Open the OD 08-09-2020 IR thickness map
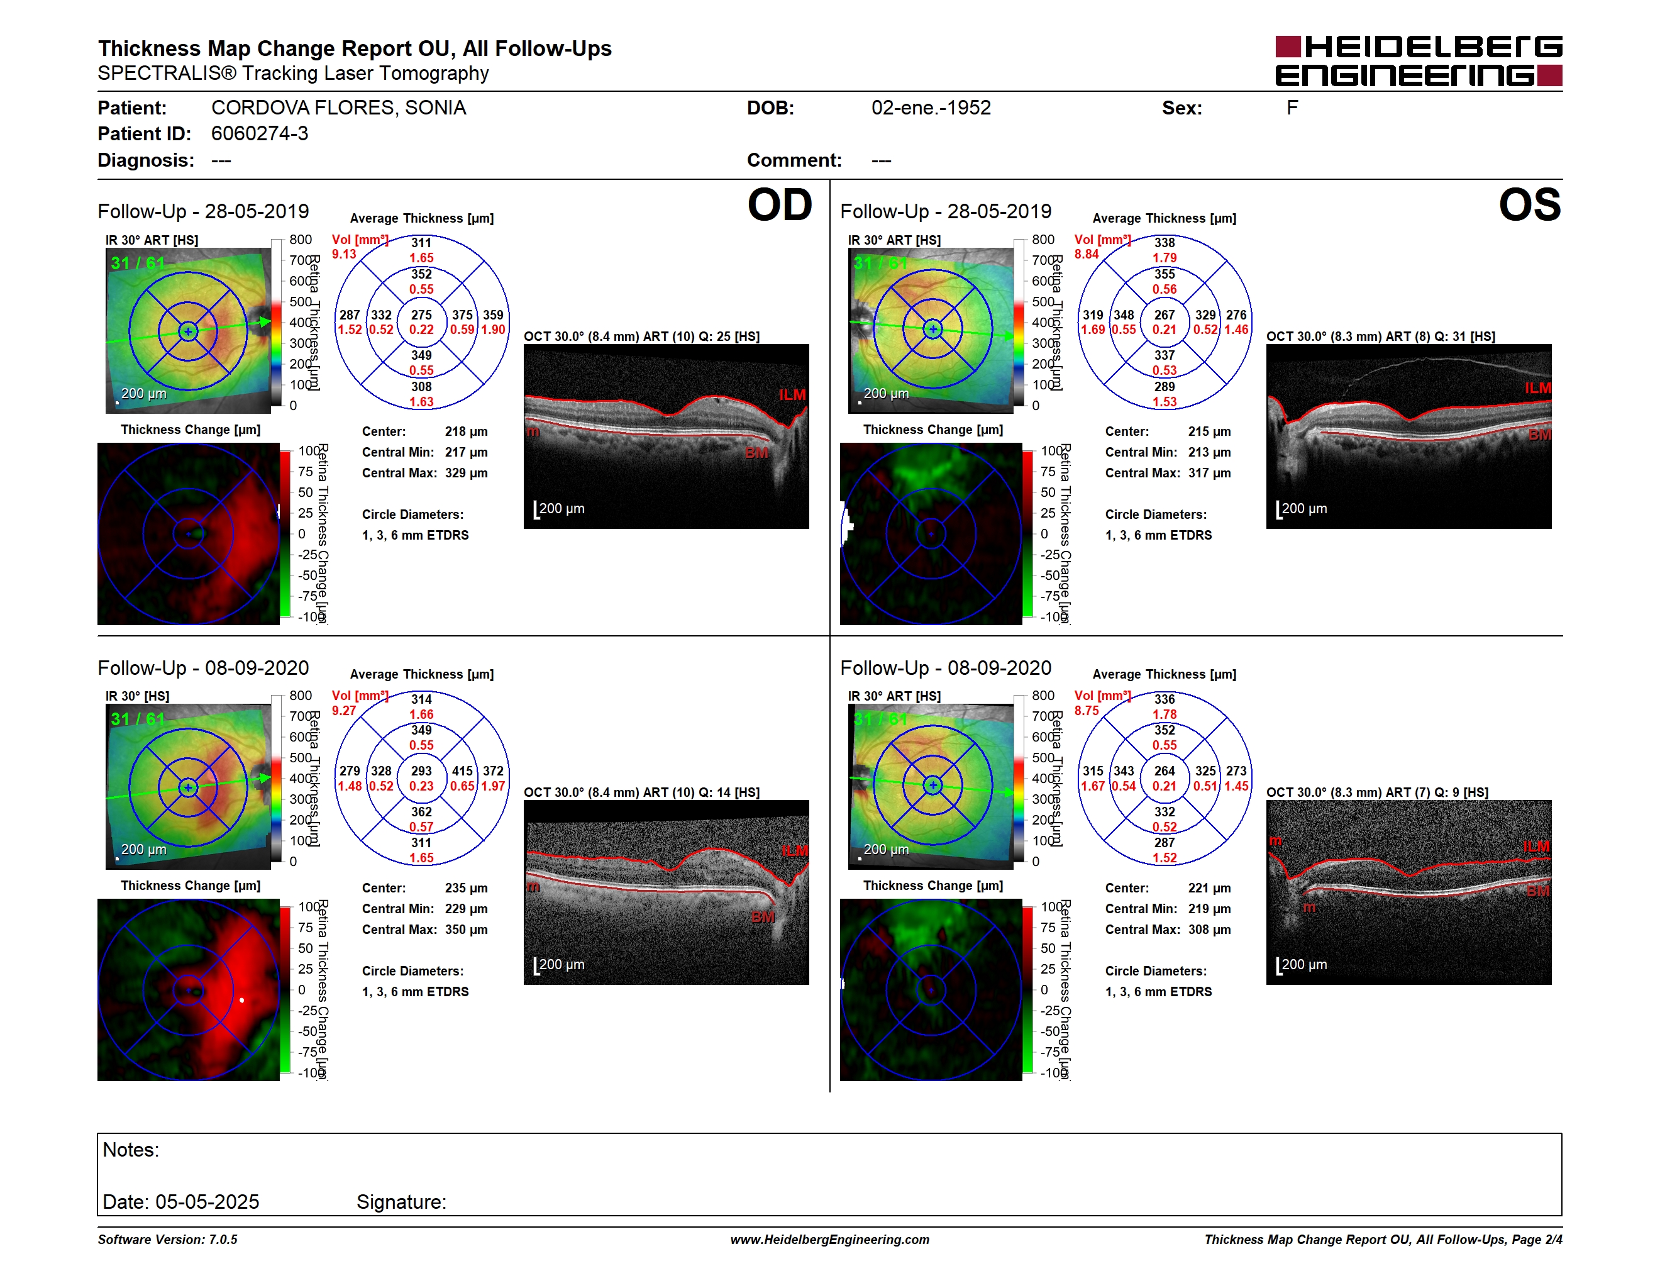Image resolution: width=1660 pixels, height=1283 pixels. click(x=189, y=787)
